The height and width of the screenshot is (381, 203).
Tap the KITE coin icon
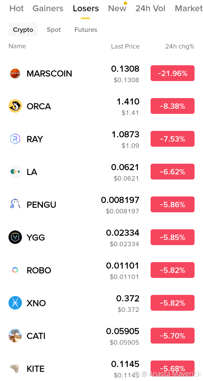pyautogui.click(x=15, y=368)
